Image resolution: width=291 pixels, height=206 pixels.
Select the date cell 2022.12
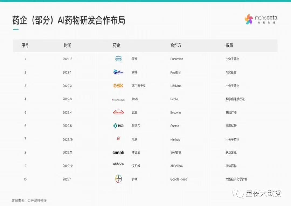[x=68, y=166]
